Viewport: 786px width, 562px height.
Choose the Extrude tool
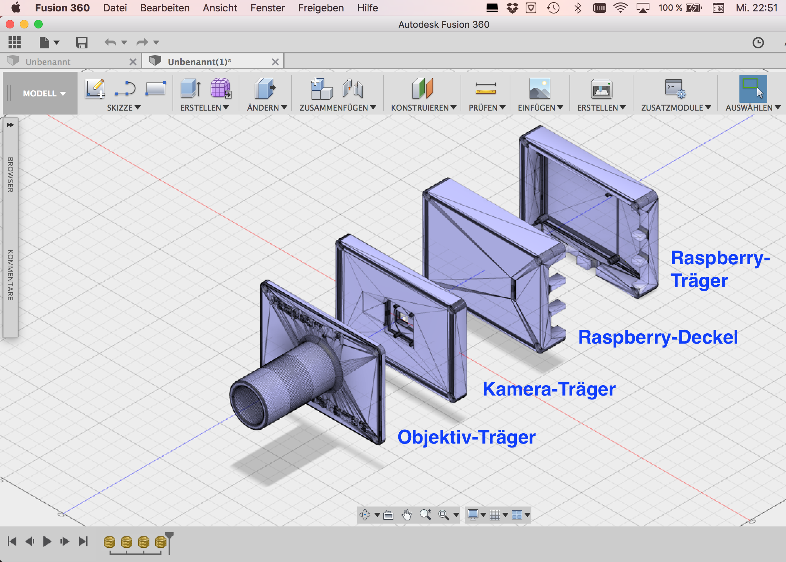click(191, 88)
